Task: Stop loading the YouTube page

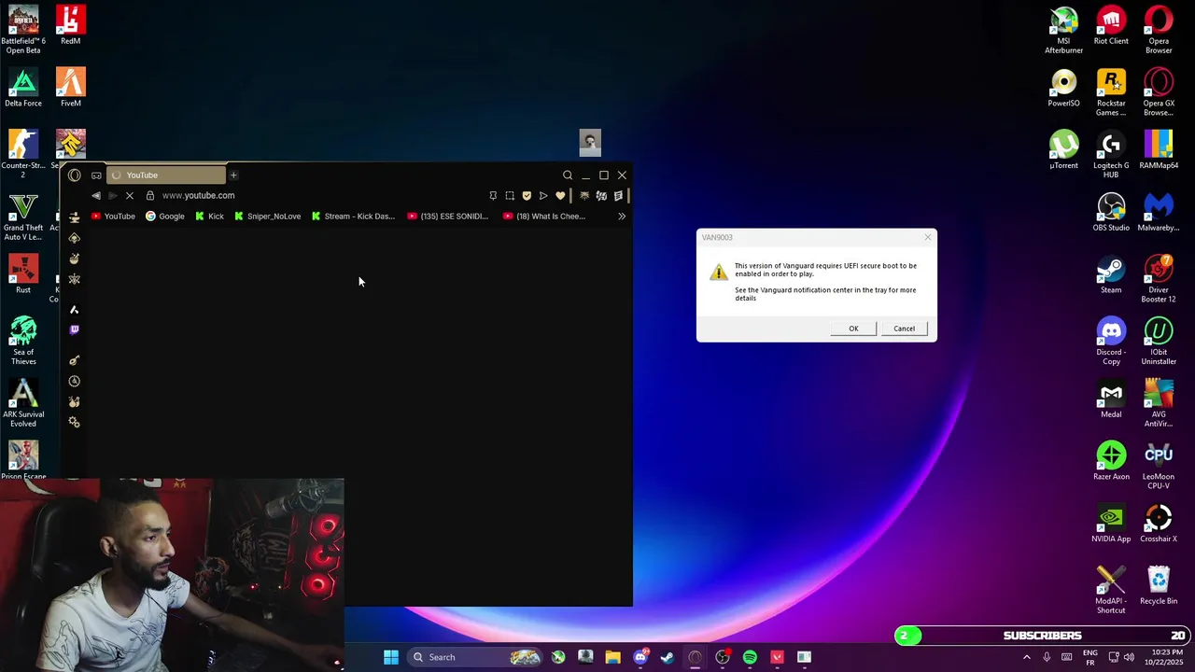Action: tap(130, 195)
